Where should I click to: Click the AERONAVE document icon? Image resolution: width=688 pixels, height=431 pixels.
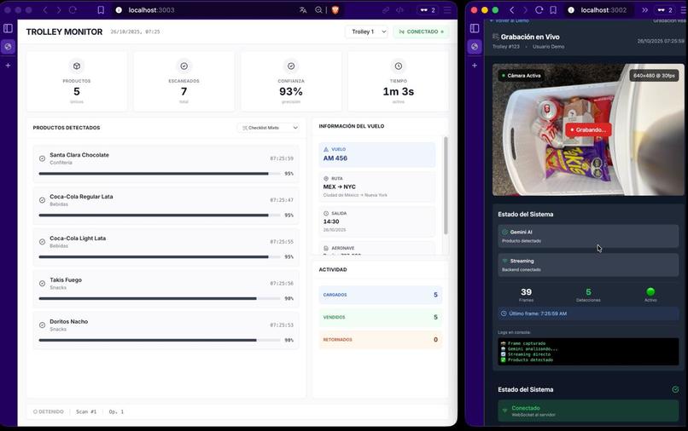click(326, 248)
